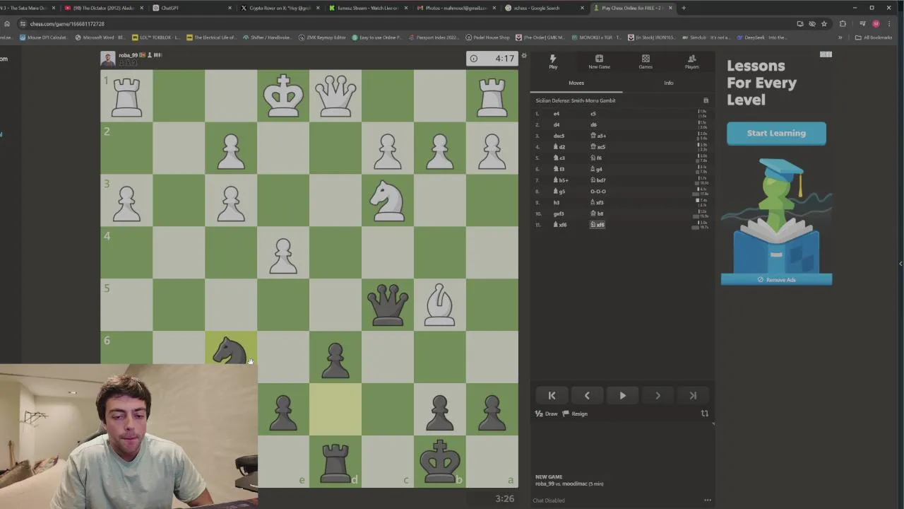Switch to the Games tab
Screen dimensions: 904x509
pos(646,62)
